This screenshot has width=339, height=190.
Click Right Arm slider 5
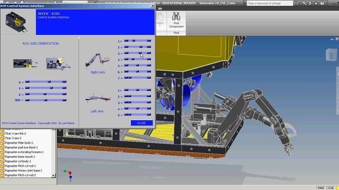coord(138,65)
